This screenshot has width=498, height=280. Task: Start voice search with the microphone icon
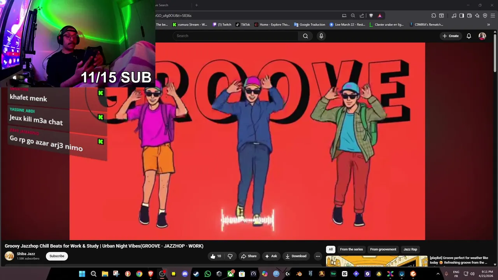coord(321,36)
